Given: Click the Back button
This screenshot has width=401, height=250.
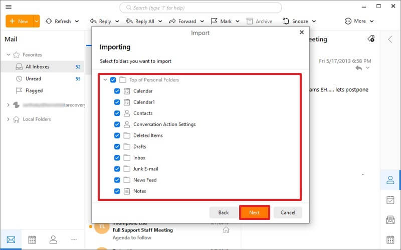Looking at the screenshot, I should 223,212.
